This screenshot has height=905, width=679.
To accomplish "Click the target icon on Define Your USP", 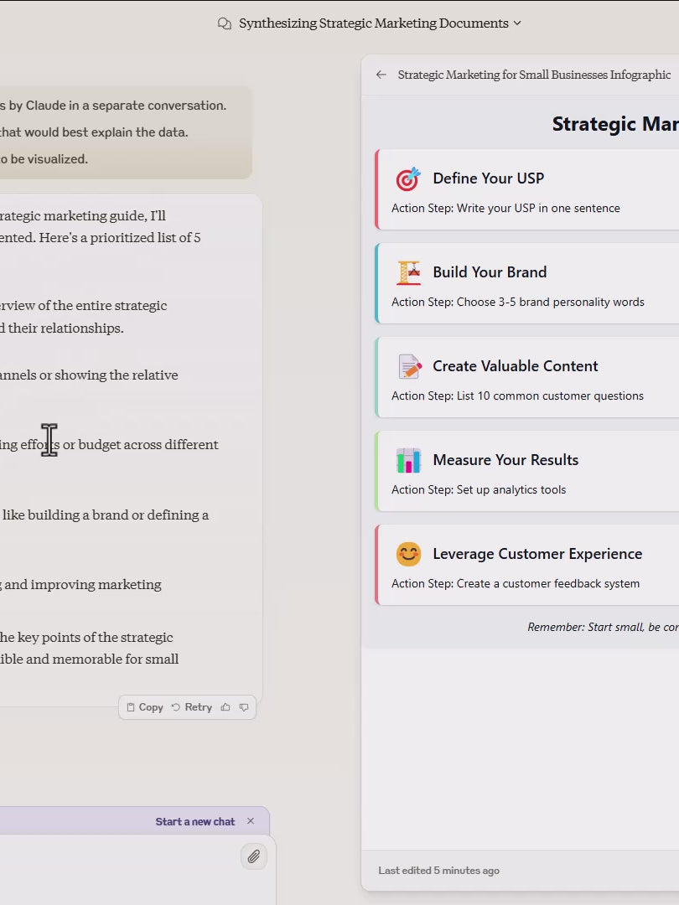I will pos(408,178).
